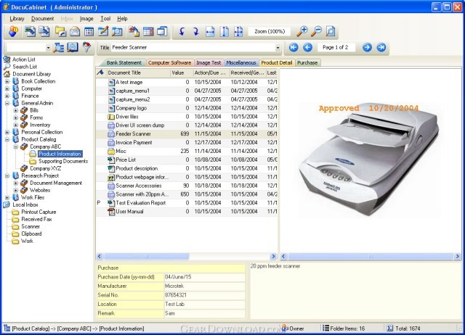Select Search List in the tree
Viewport: 465px width, 335px height.
click(x=25, y=67)
